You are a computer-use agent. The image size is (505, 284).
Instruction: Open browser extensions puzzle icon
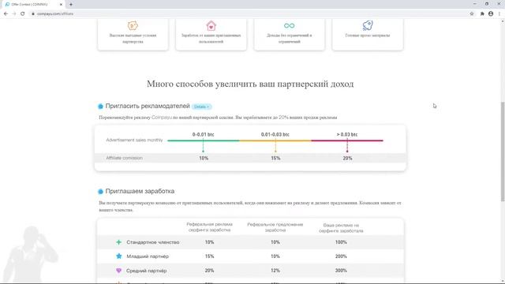pyautogui.click(x=482, y=14)
